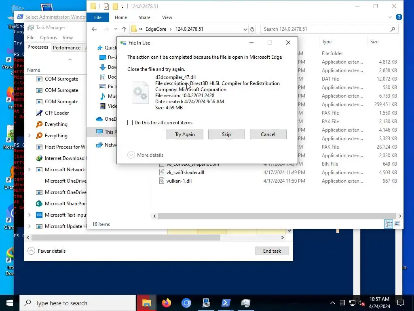414x311 pixels.
Task: Open Firefox from taskbar
Action: point(166,303)
